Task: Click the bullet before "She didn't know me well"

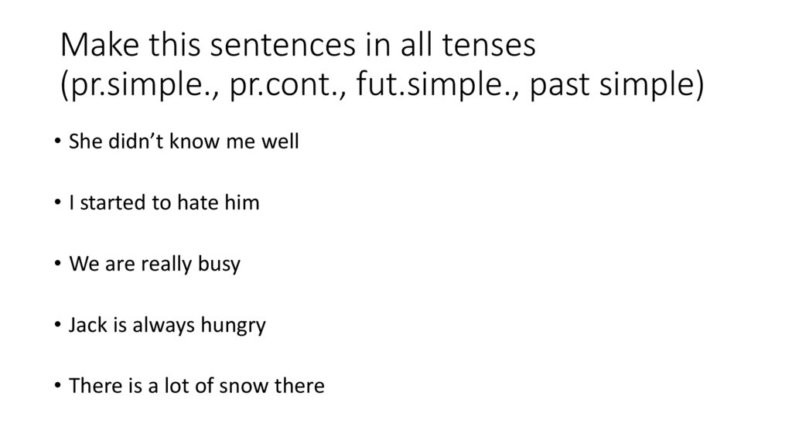Action: coord(59,143)
